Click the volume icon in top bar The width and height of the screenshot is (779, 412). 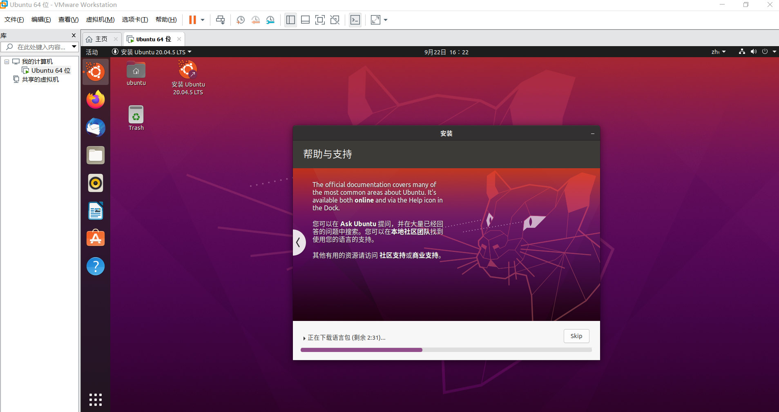(x=753, y=52)
